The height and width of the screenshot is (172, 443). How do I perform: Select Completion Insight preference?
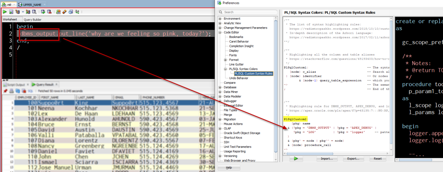241,46
